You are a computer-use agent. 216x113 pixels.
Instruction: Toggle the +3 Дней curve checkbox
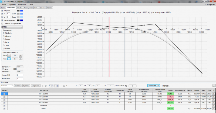point(2,17)
